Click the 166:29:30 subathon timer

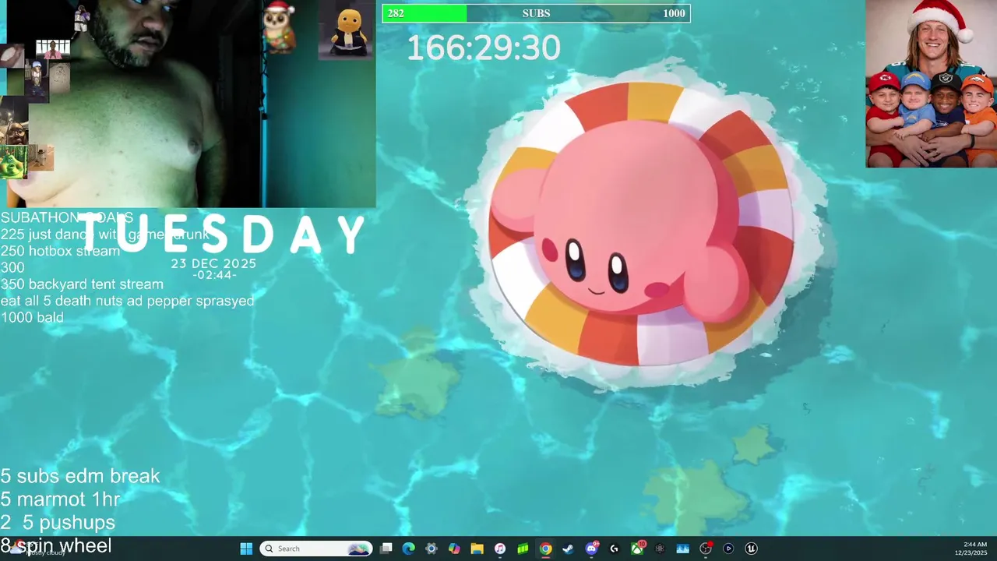click(x=483, y=48)
